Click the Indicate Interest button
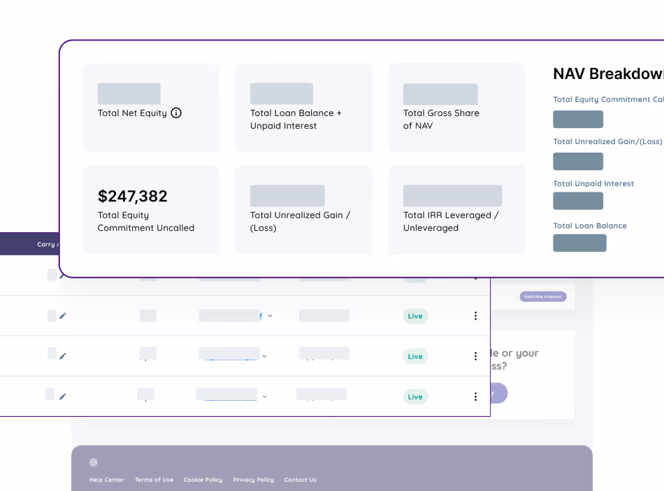The image size is (664, 491). (542, 296)
